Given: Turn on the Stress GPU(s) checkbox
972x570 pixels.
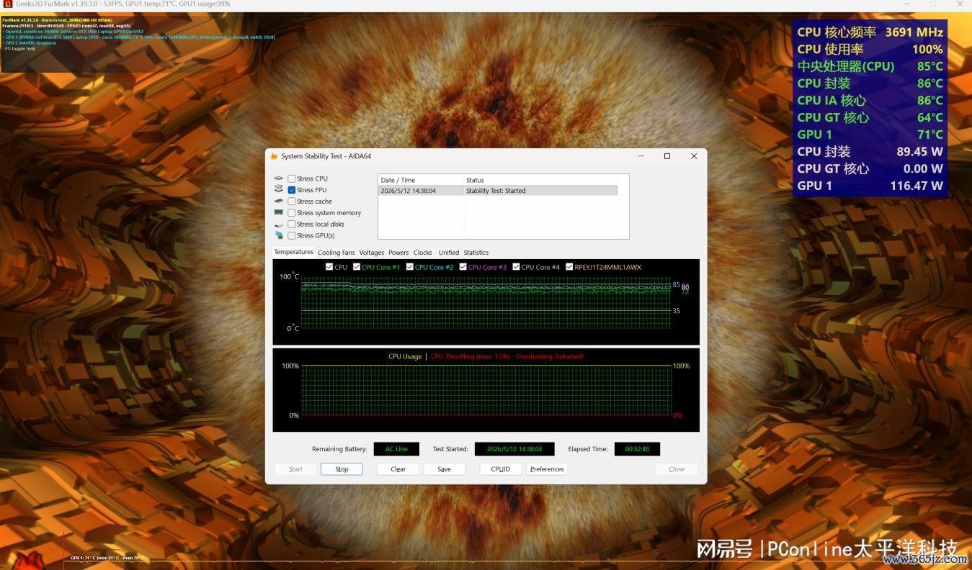Looking at the screenshot, I should pyautogui.click(x=292, y=235).
